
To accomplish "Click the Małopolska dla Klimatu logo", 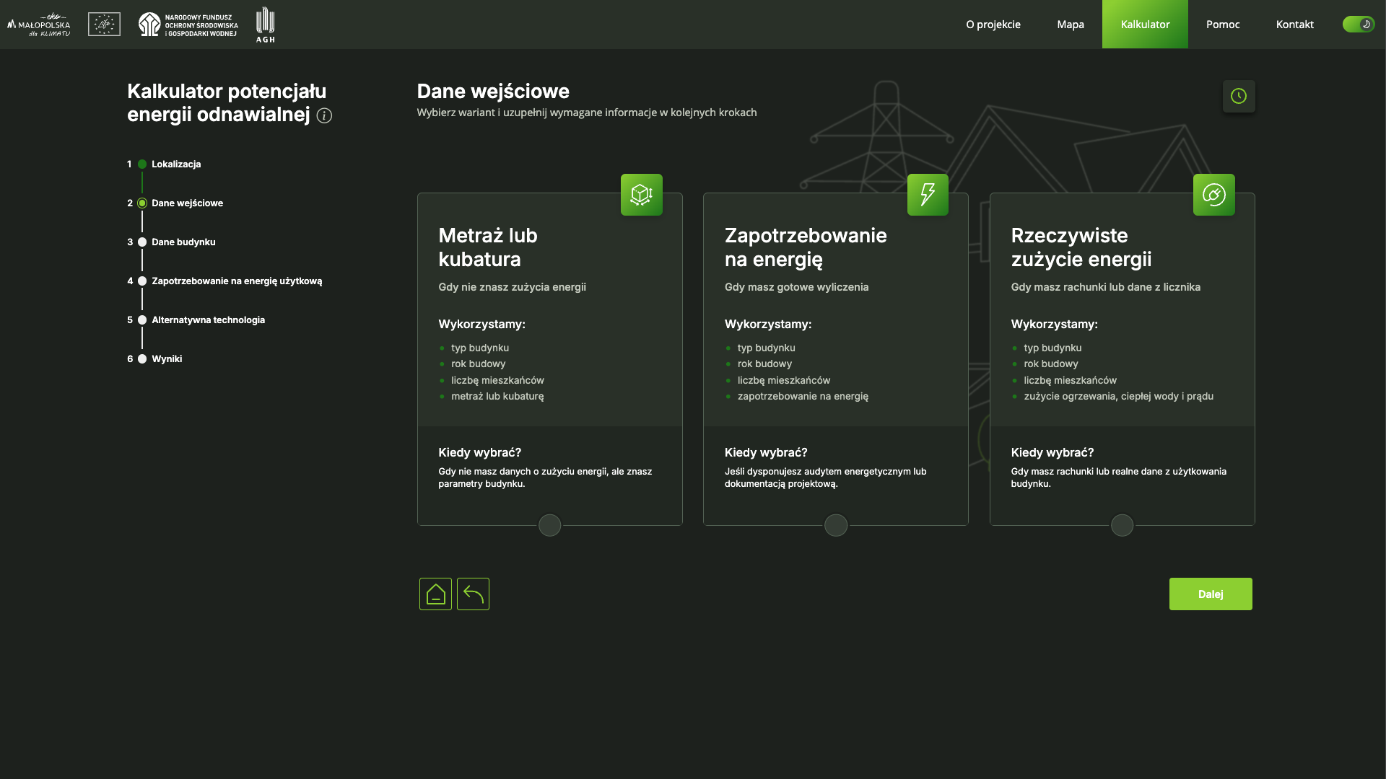I will 39,25.
